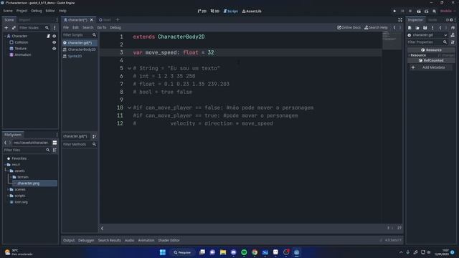
Task: Switch to Script workspace
Action: (x=231, y=11)
